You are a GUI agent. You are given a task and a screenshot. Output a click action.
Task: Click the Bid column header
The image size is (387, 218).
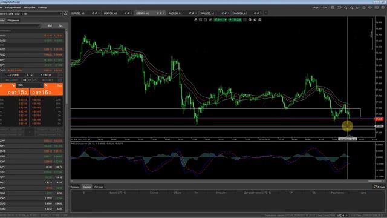coord(50,25)
